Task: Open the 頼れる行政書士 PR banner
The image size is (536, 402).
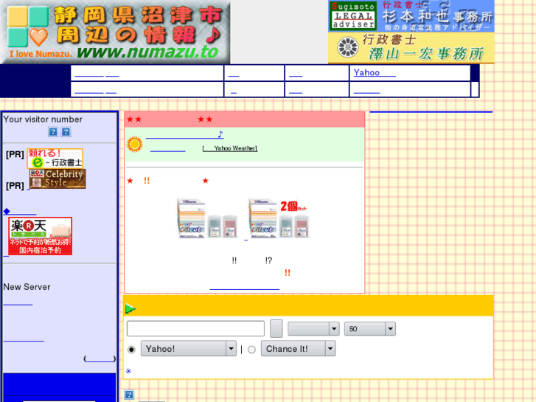Action: pyautogui.click(x=55, y=159)
